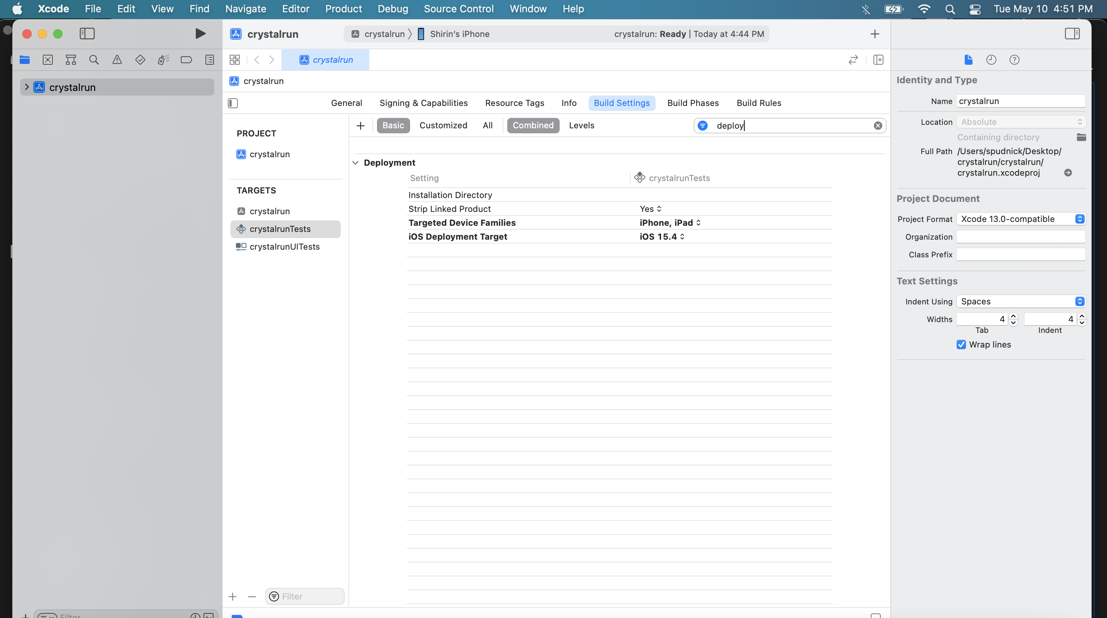Expand the crystalrun project tree
Viewport: 1107px width, 618px height.
tap(27, 87)
